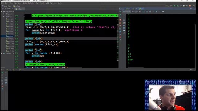The image size is (198, 111).
Task: Open ex11.py in project tree
Action: 10,44
